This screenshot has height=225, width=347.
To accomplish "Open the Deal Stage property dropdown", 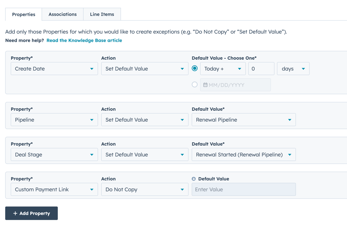I will click(54, 155).
